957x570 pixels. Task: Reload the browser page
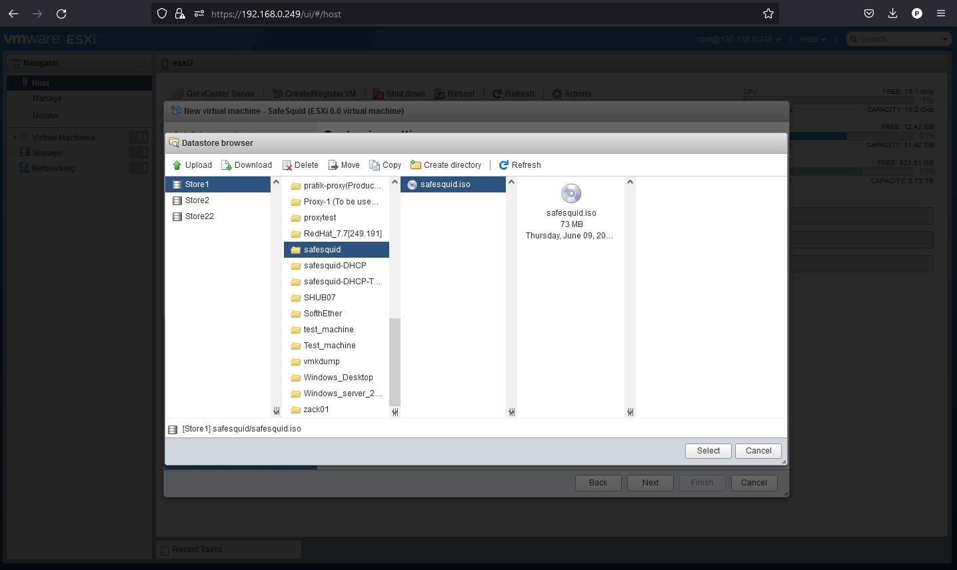click(x=61, y=13)
